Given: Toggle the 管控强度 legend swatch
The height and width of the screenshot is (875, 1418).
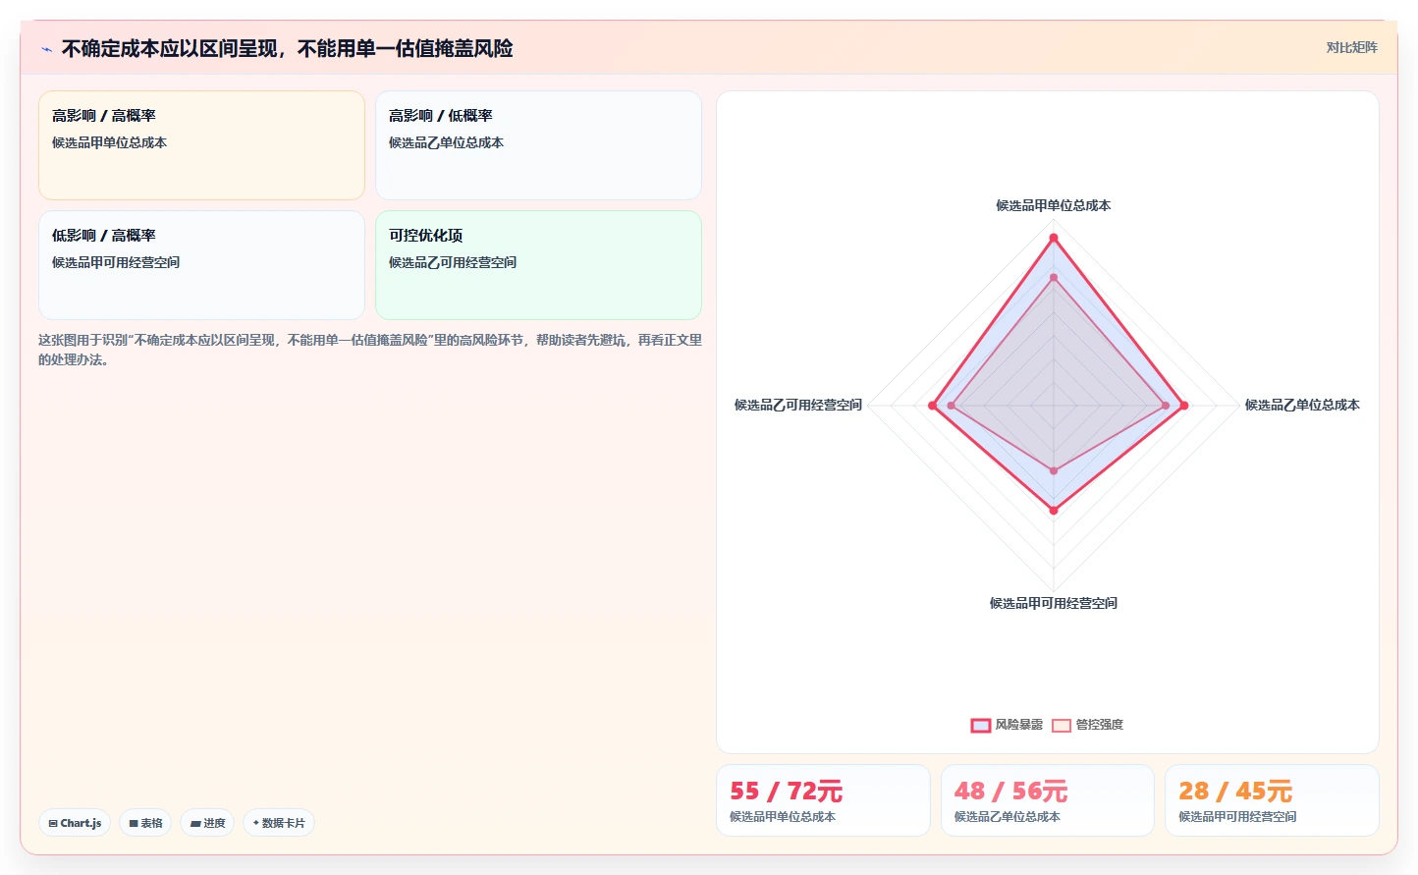Looking at the screenshot, I should point(1061,725).
